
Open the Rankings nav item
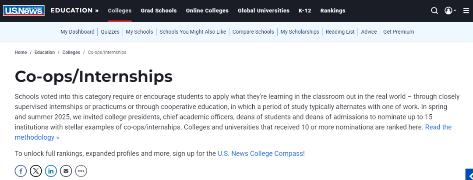coord(332,11)
